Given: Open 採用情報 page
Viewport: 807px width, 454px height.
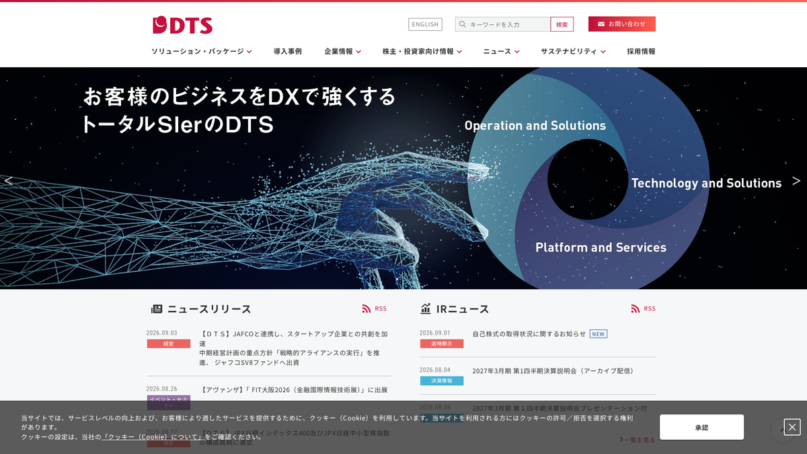Looking at the screenshot, I should (x=641, y=51).
